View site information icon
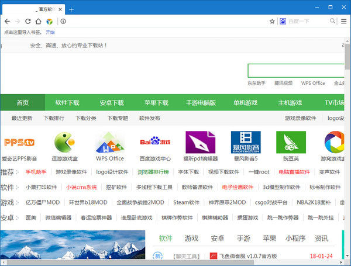351x266 pixels. (63, 21)
